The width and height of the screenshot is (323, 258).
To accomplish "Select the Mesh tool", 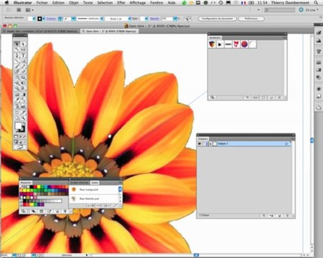I will coord(17,95).
